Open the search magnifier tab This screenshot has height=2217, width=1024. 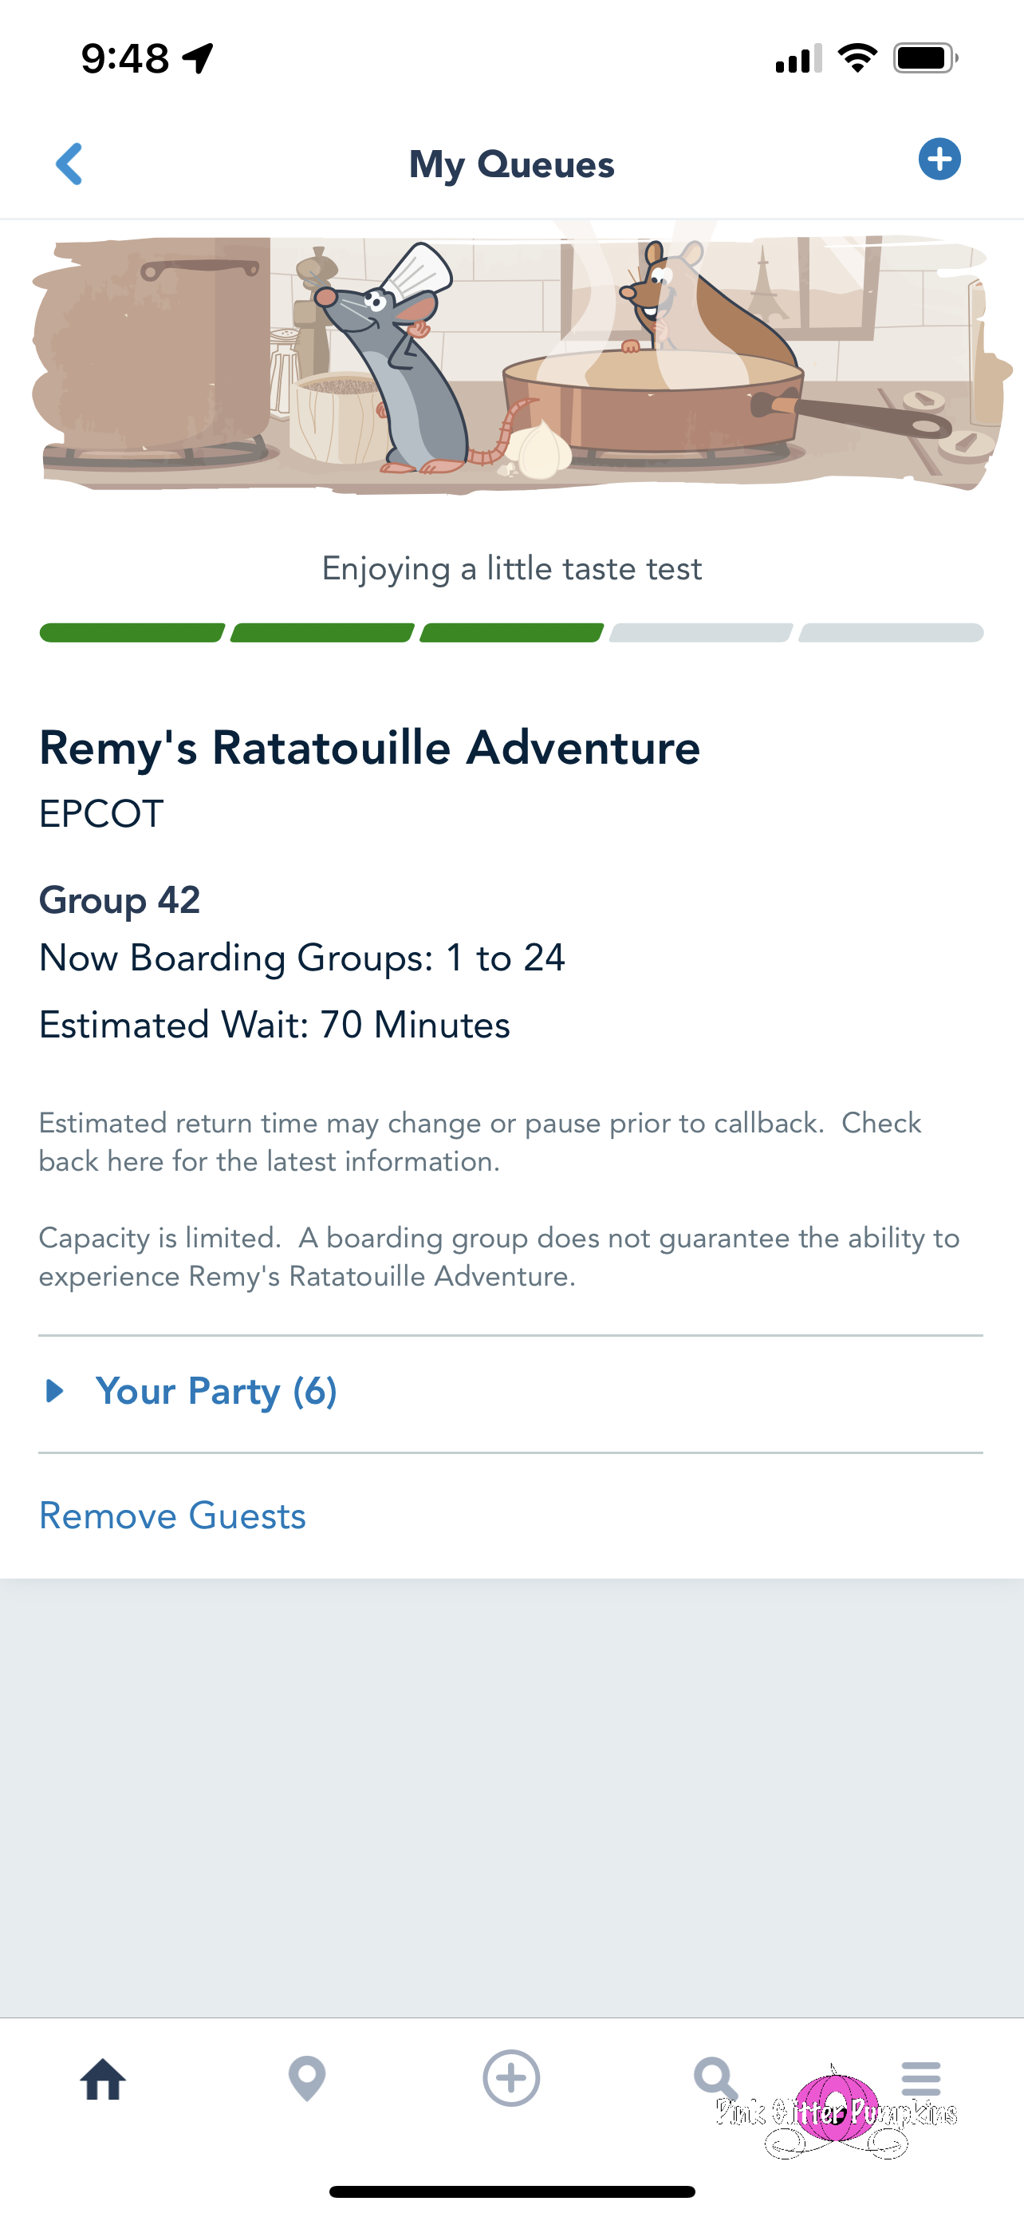point(715,2079)
